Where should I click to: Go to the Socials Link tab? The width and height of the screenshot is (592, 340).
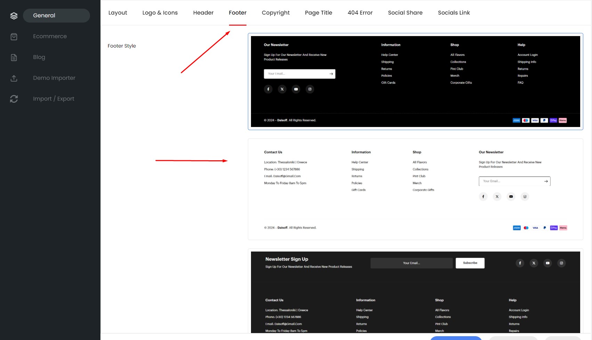click(454, 13)
